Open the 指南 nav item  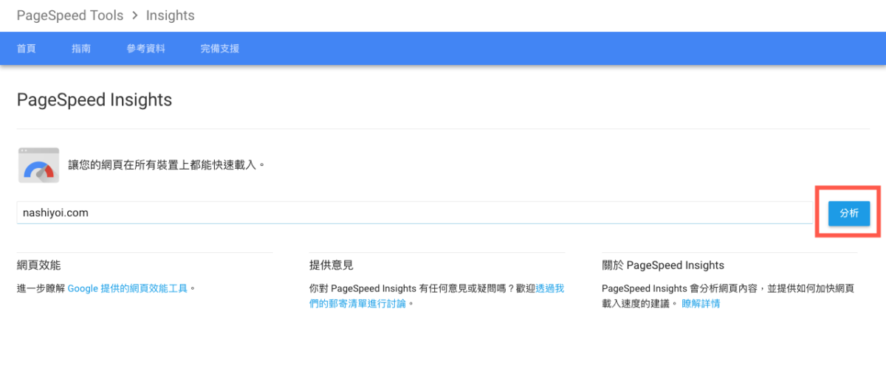pos(81,49)
